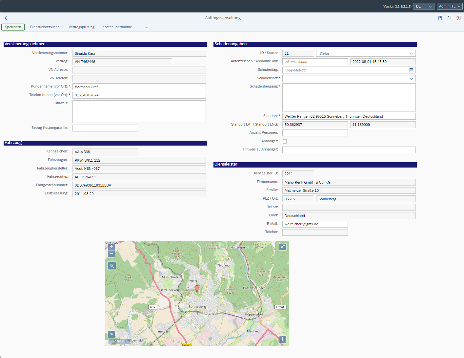Zoom out on the map with the minus icon
The image size is (464, 358).
(111, 253)
